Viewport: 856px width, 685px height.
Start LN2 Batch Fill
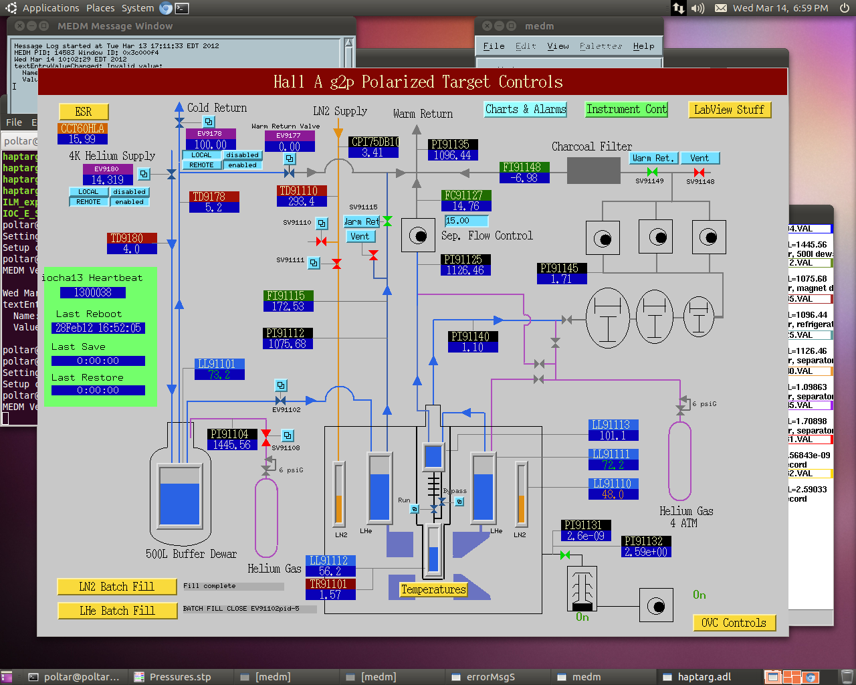(x=117, y=587)
